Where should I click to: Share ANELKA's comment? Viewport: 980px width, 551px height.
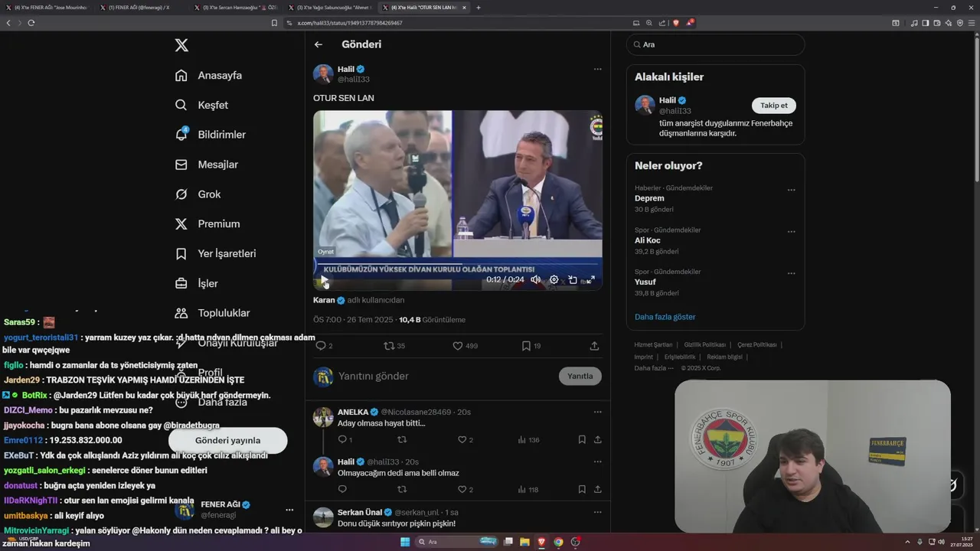(597, 439)
